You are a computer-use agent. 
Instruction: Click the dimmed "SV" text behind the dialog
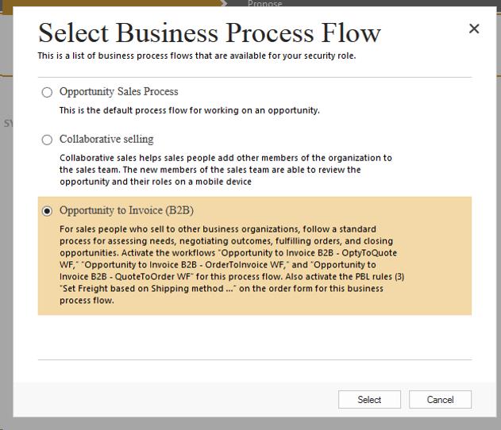[x=8, y=123]
